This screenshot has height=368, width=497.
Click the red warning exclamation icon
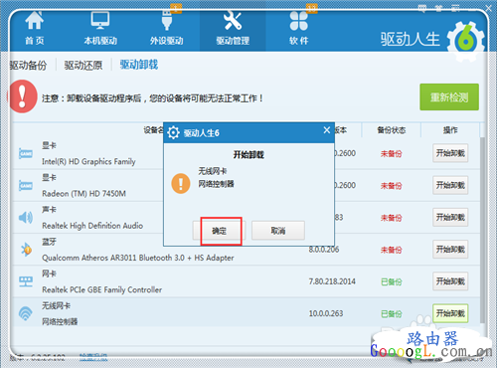pyautogui.click(x=22, y=96)
